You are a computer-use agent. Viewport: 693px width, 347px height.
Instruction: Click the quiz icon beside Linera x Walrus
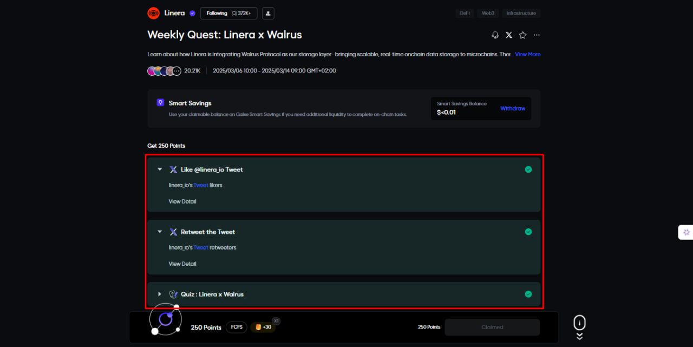(x=173, y=294)
